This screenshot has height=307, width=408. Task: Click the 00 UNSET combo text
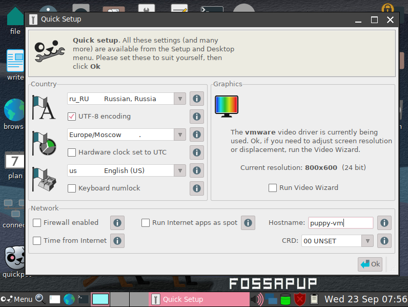pos(332,241)
